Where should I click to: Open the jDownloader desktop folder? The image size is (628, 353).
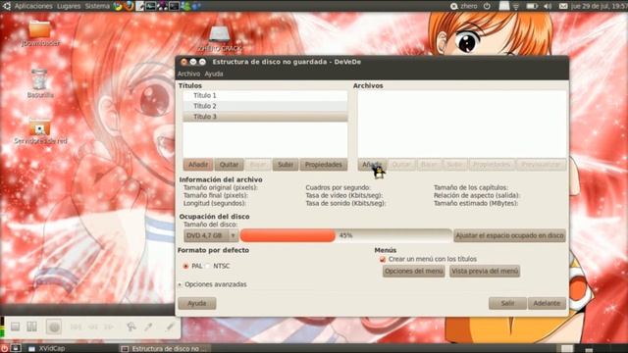tap(40, 32)
